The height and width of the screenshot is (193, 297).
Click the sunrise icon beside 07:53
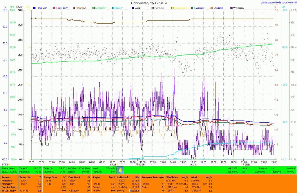pyautogui.click(x=10, y=164)
